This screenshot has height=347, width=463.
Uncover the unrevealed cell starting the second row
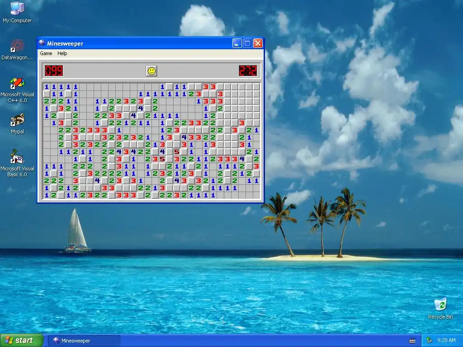[x=47, y=94]
